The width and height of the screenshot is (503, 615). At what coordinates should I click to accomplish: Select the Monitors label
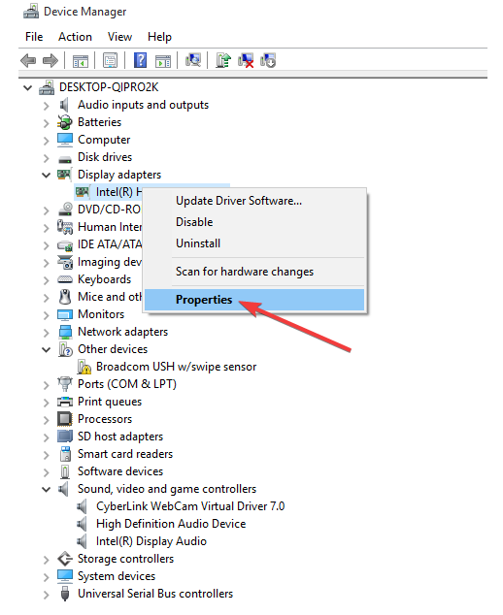tap(101, 314)
